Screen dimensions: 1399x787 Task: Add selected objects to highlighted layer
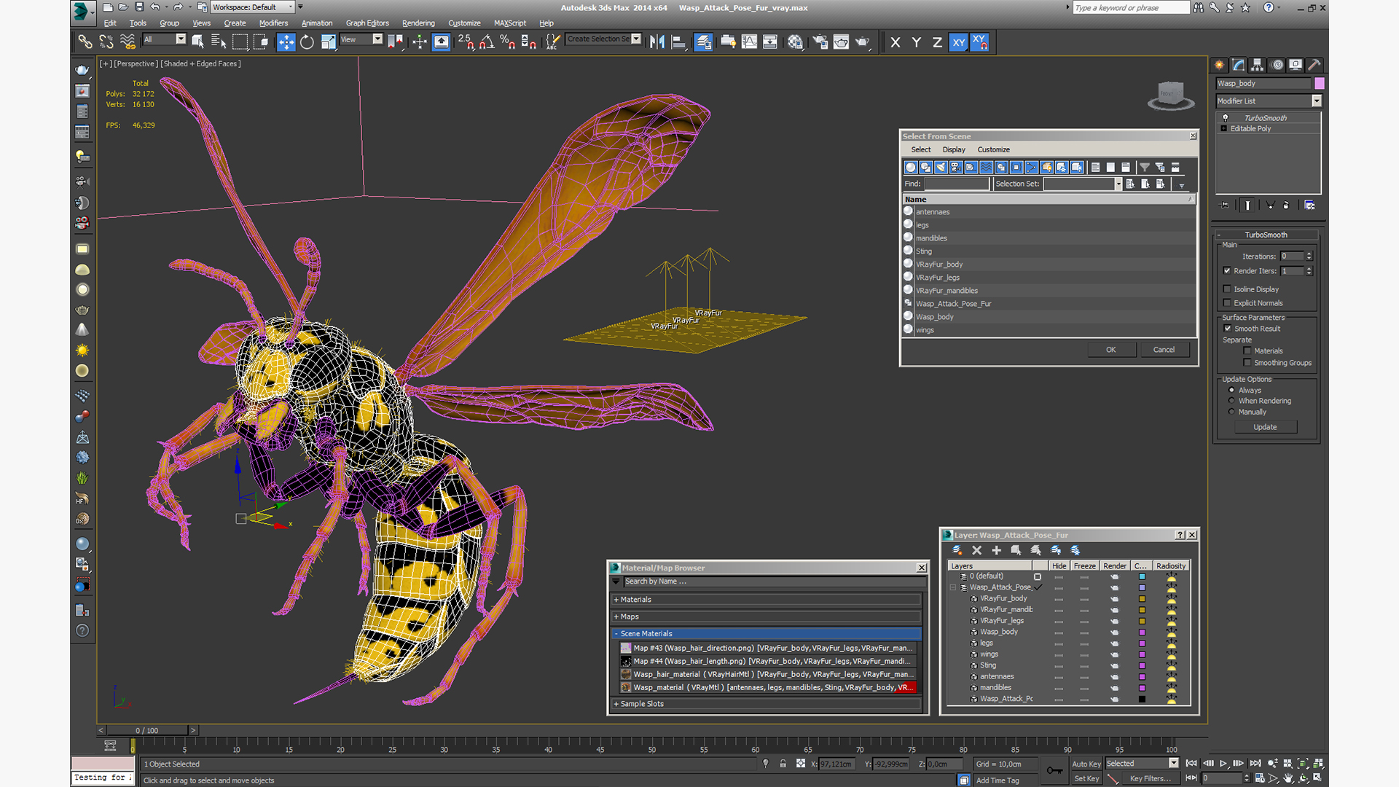[997, 550]
